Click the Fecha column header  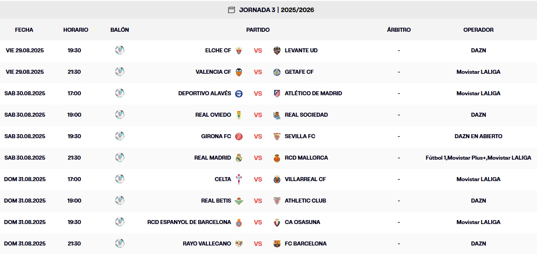pos(24,30)
